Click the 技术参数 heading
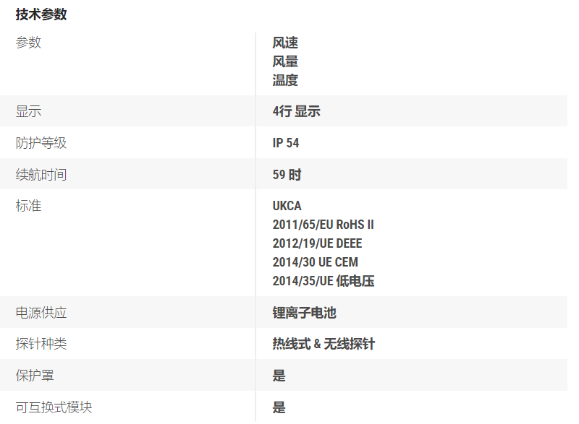579x424 pixels. (x=41, y=14)
